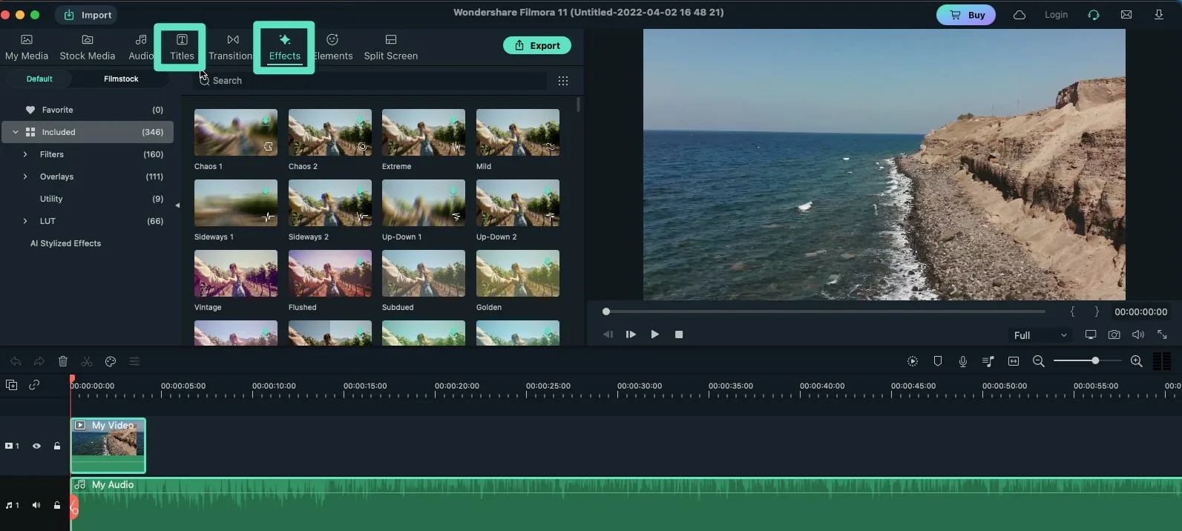Click the Import button
The image size is (1182, 531).
pyautogui.click(x=88, y=15)
